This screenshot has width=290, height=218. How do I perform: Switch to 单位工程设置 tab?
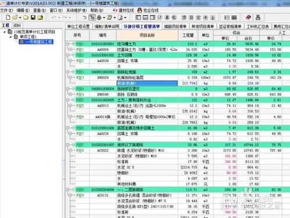(78, 26)
